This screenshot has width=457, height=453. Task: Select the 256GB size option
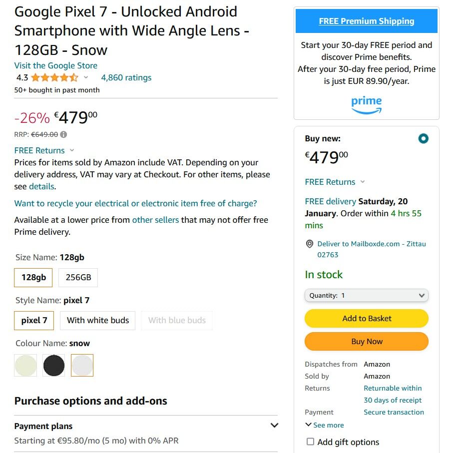tap(78, 277)
